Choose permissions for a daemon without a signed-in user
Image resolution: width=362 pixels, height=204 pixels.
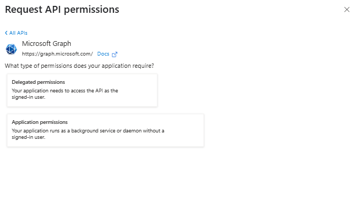tap(105, 130)
